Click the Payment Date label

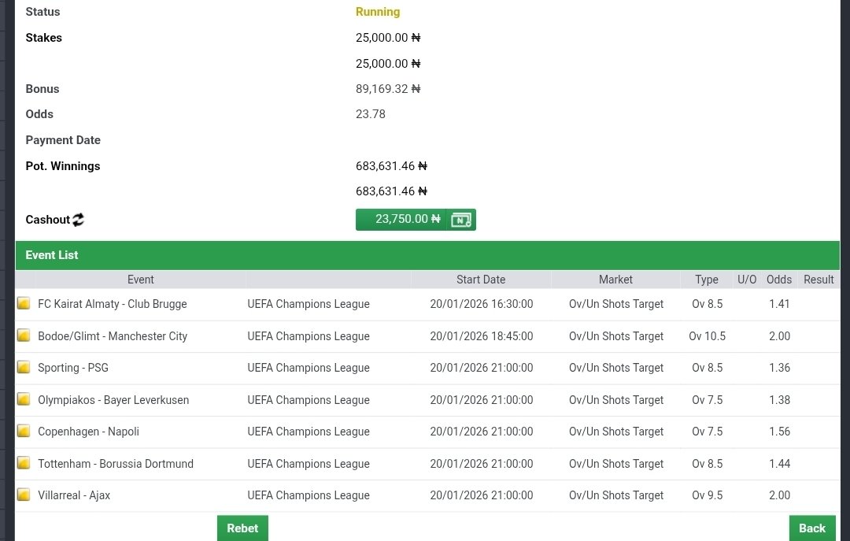pos(63,140)
